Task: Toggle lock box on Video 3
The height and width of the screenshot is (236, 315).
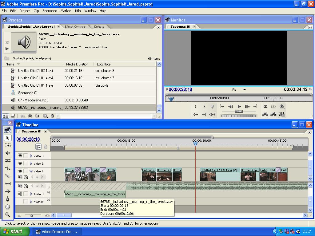Action: pyautogui.click(x=26, y=156)
